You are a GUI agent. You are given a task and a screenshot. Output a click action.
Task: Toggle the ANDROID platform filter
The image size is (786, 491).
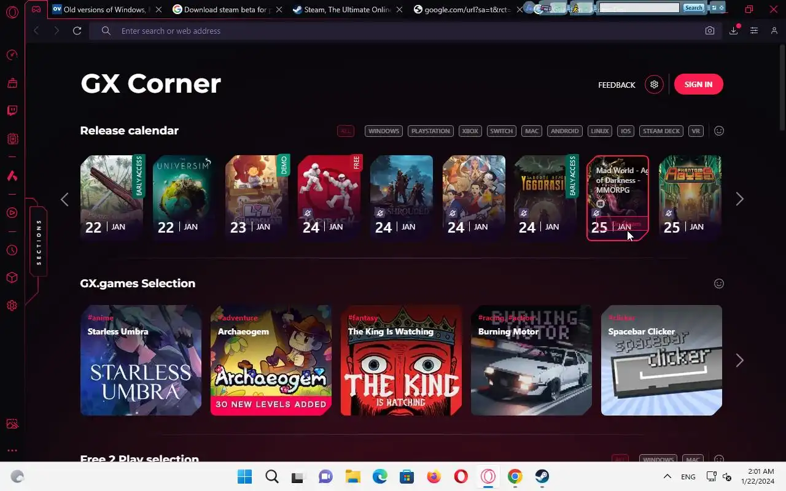click(x=564, y=131)
